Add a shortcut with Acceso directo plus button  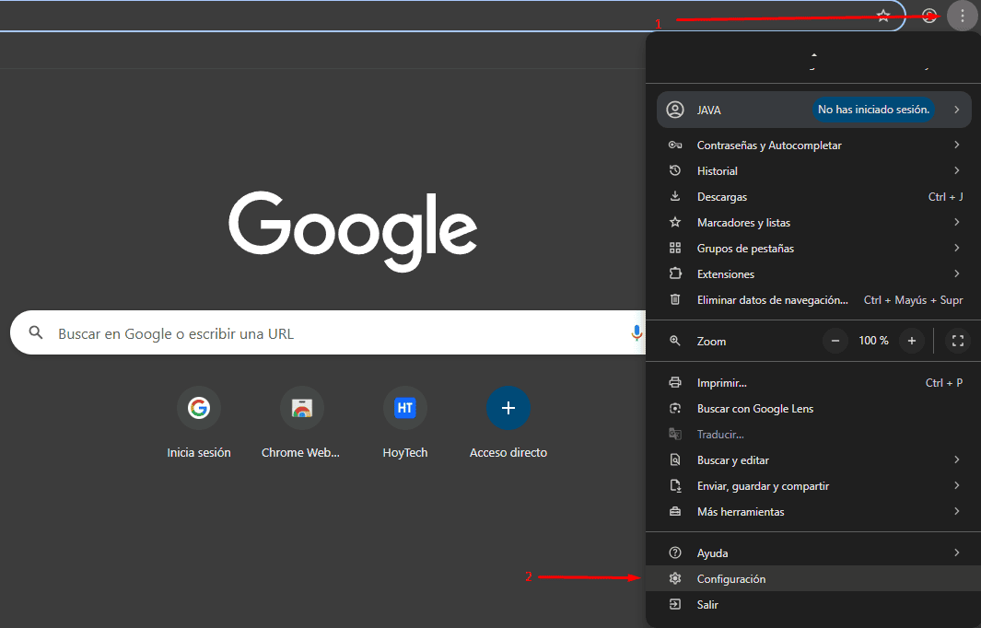pyautogui.click(x=508, y=408)
